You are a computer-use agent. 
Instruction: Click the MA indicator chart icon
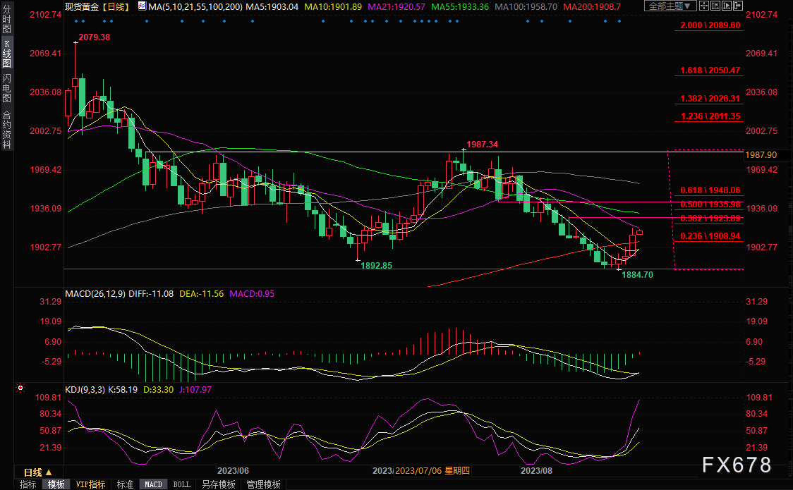143,6
